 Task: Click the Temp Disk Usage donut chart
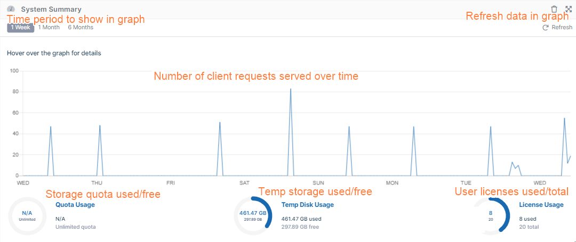(253, 215)
